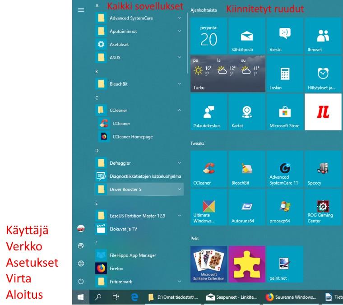Open the Laskin calculator tile
This screenshot has width=343, height=305.
285,74
